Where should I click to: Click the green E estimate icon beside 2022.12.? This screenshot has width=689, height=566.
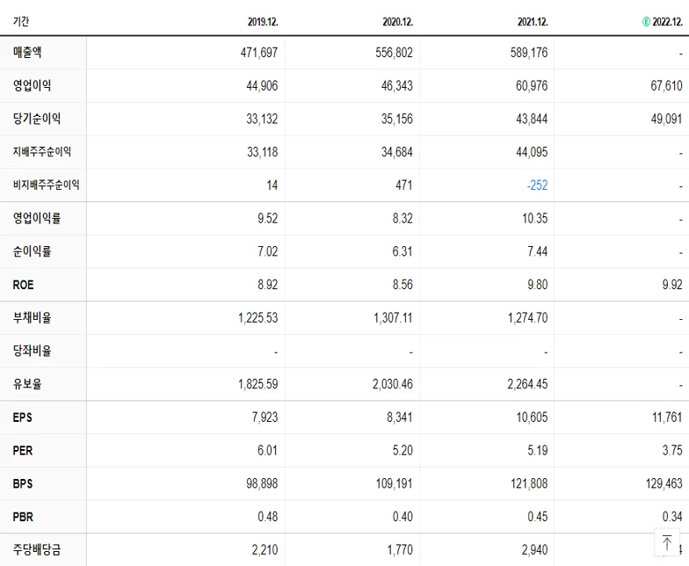point(646,21)
